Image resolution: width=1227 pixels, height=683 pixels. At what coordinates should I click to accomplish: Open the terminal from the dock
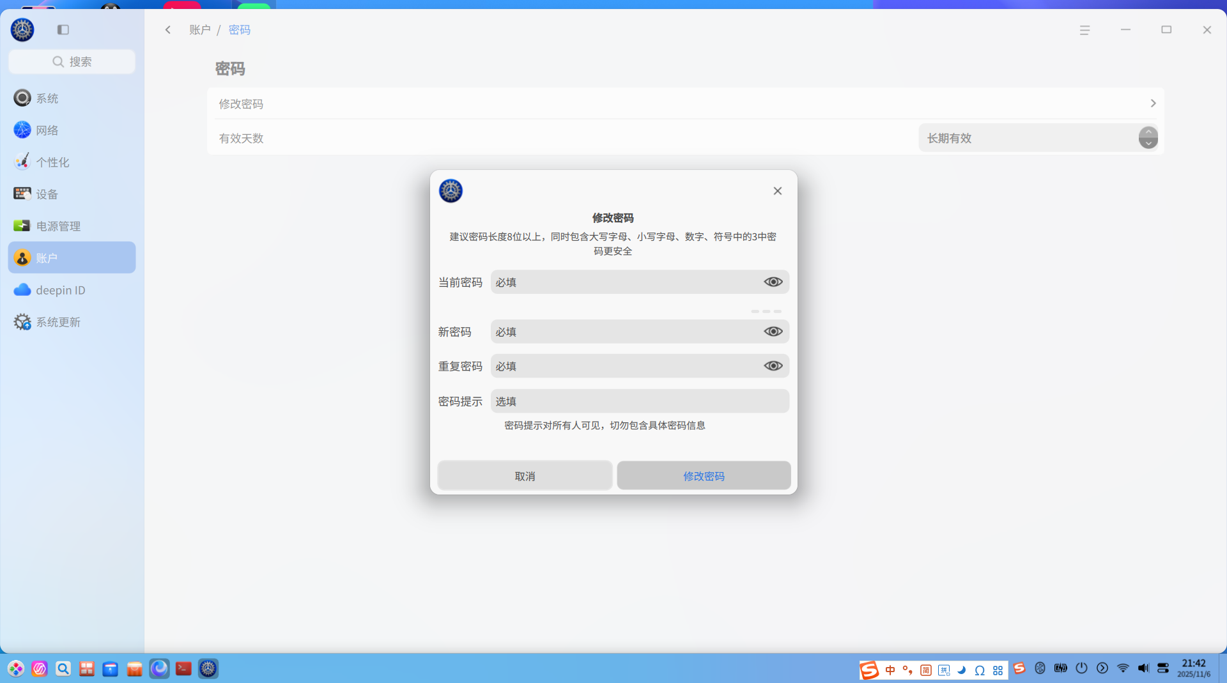click(x=183, y=669)
